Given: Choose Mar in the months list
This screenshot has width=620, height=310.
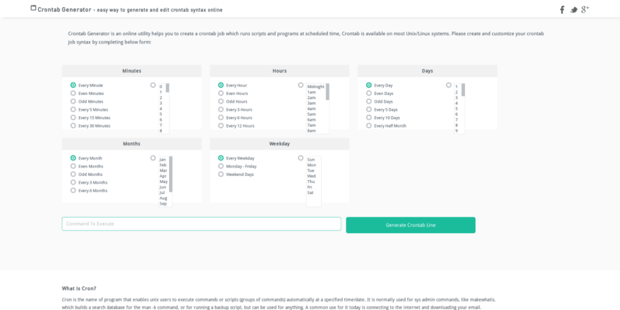Looking at the screenshot, I should 163,170.
